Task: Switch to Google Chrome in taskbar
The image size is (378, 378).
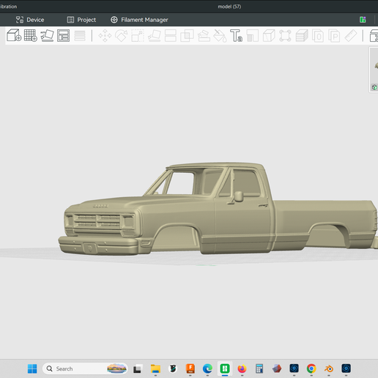Action: click(311, 368)
